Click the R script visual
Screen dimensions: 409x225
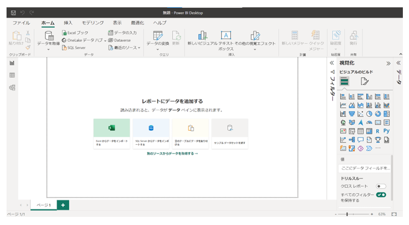(378, 131)
